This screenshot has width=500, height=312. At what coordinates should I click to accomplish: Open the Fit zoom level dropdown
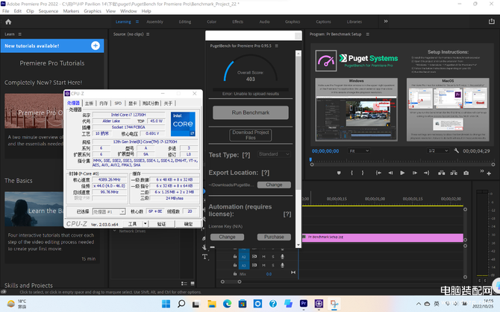coord(358,150)
